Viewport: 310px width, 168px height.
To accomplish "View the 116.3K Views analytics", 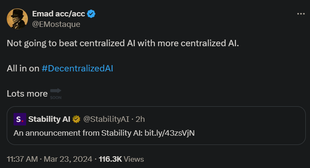I will tap(121, 159).
